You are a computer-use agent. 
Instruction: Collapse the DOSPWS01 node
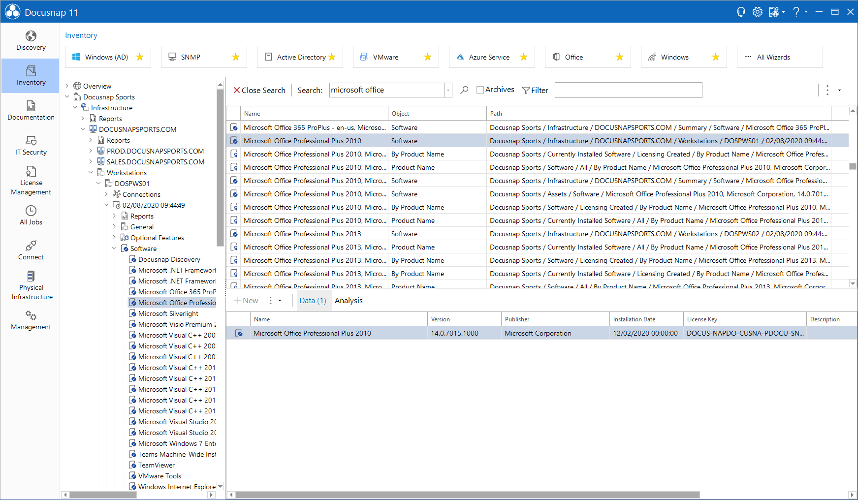coord(99,184)
